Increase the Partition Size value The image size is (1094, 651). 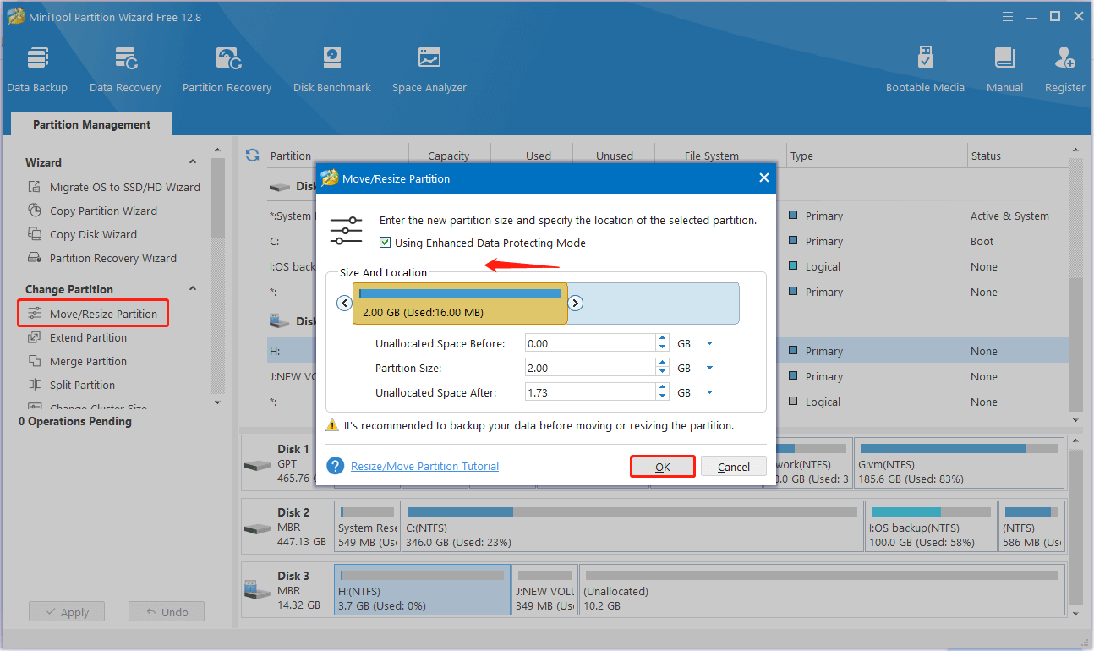coord(662,364)
